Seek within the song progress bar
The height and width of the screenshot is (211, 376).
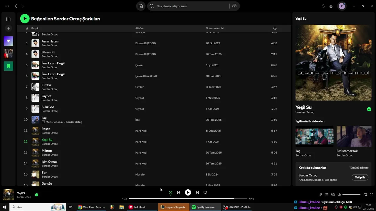[x=188, y=199]
